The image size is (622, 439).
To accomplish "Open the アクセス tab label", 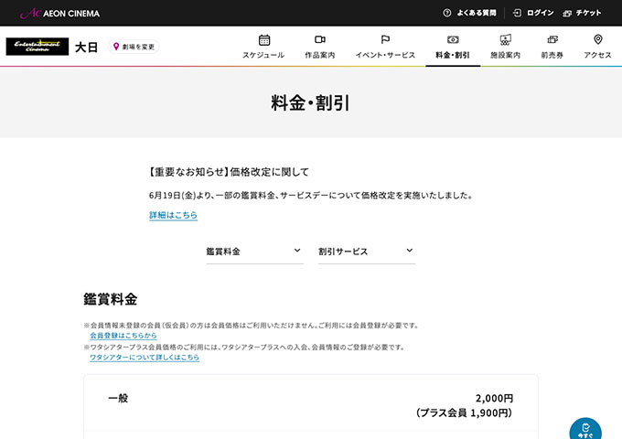I will [598, 55].
